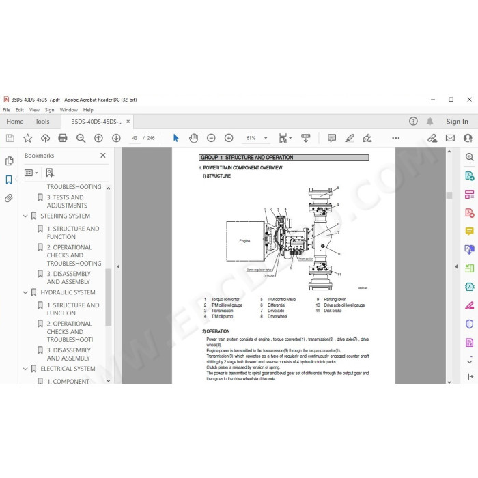Click the Save file icon
This screenshot has height=478, width=478.
(10, 138)
